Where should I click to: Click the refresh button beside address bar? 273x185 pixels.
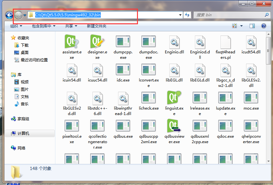tap(187, 15)
